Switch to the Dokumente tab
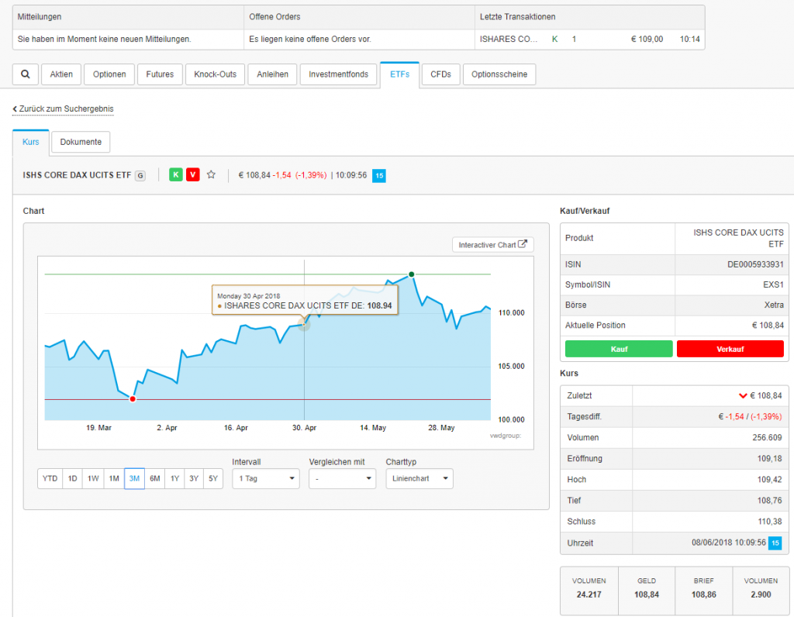The image size is (794, 617). click(x=81, y=142)
